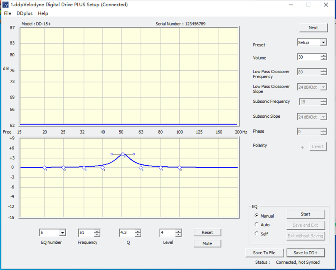Select the Self EQ radio button
This screenshot has width=336, height=270.
(256, 233)
